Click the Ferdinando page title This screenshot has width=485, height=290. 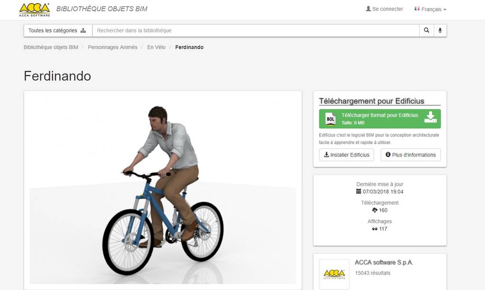coord(57,76)
